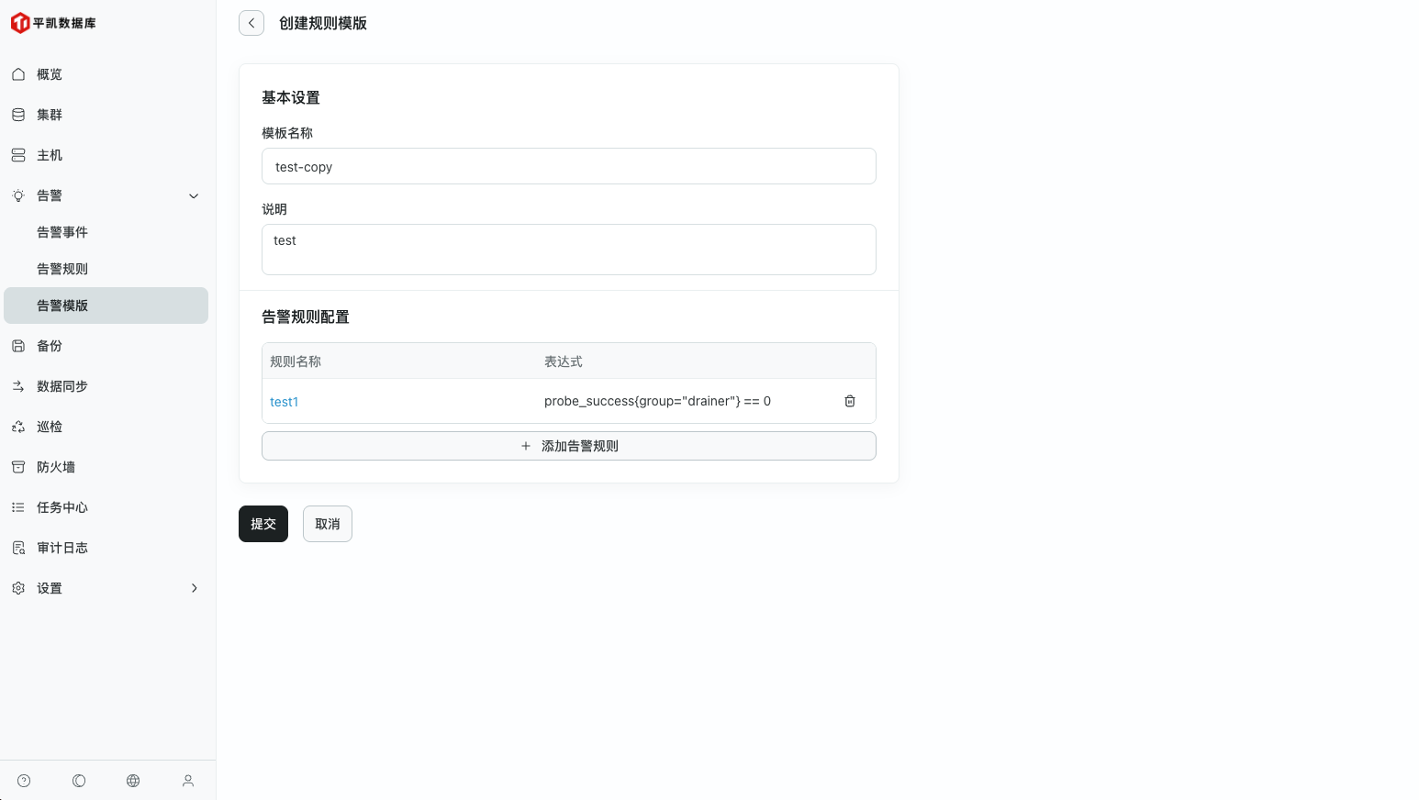Open 概览 in the sidebar
This screenshot has height=800, width=1419.
point(50,74)
